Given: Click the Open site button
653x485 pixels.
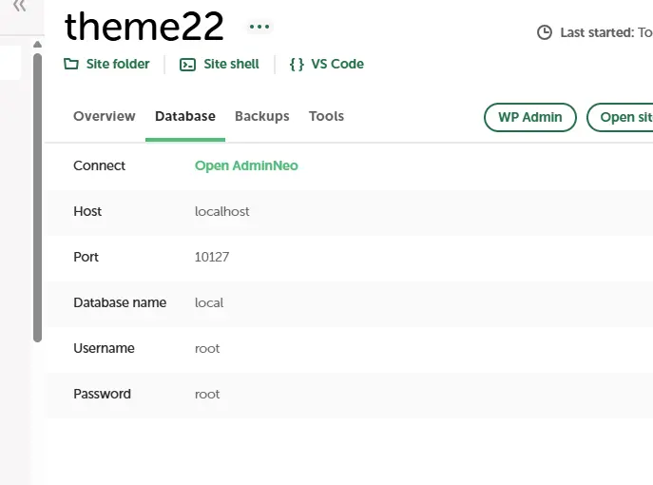Looking at the screenshot, I should [620, 118].
